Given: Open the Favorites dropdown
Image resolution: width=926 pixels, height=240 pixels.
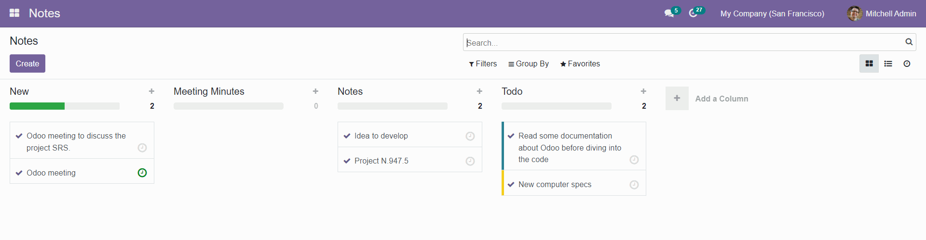Looking at the screenshot, I should click(x=580, y=63).
